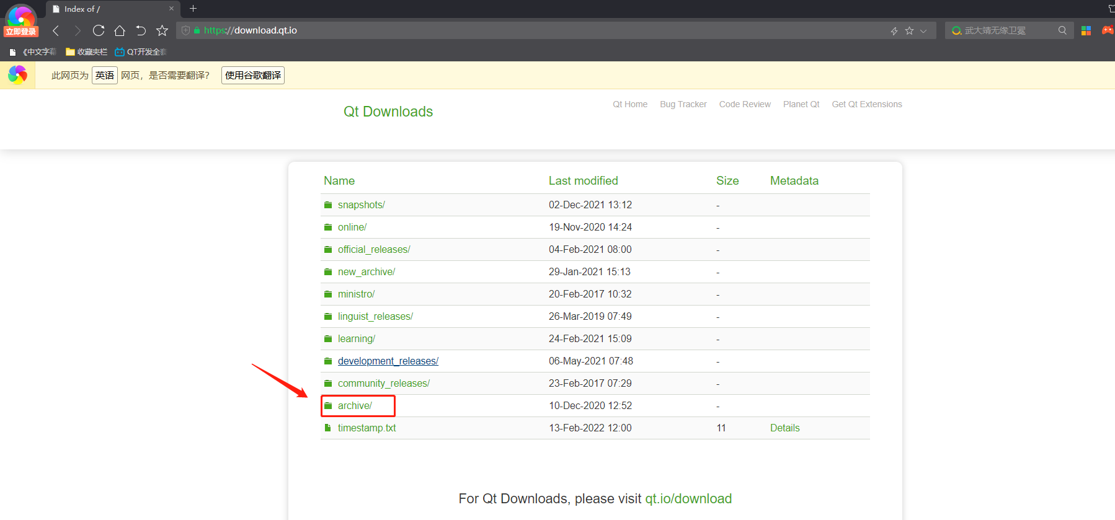The height and width of the screenshot is (520, 1115).
Task: Click the Last modified column header
Action: point(584,181)
